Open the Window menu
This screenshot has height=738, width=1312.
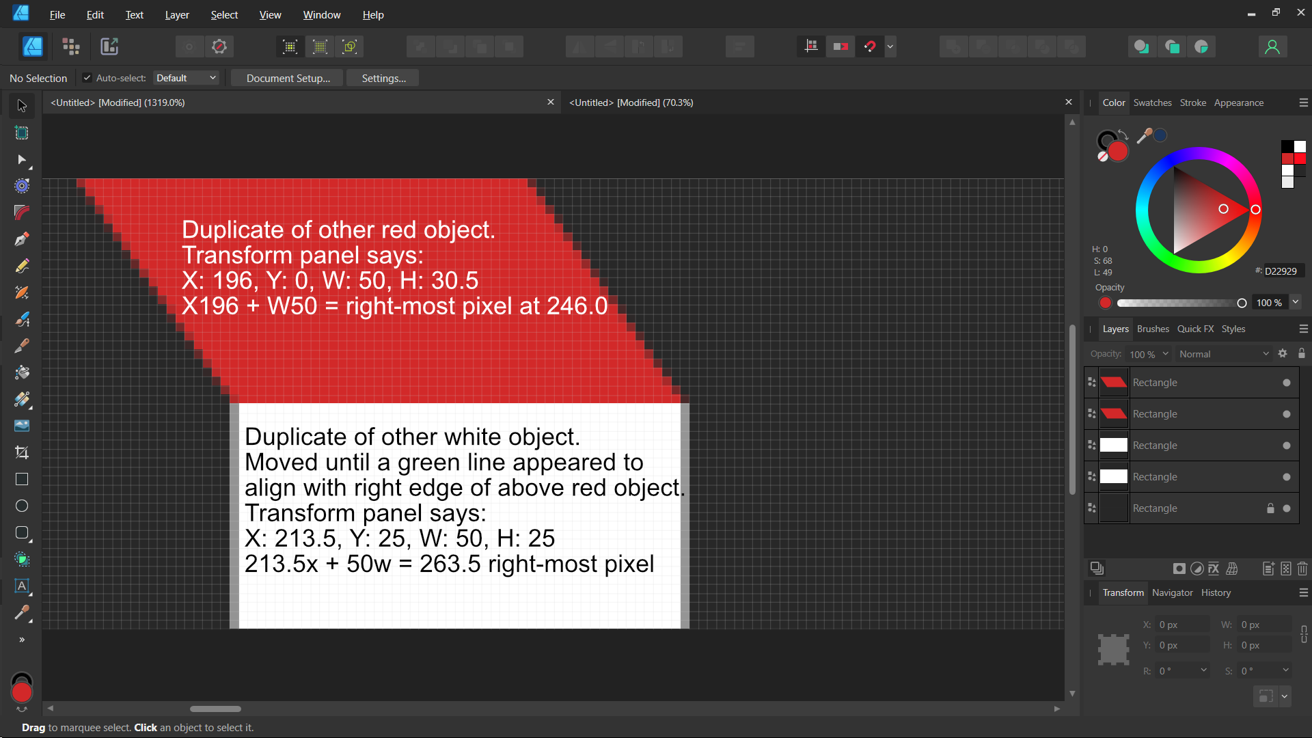(x=322, y=14)
